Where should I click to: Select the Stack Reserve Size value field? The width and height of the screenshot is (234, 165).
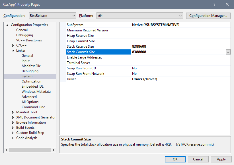tap(171, 46)
